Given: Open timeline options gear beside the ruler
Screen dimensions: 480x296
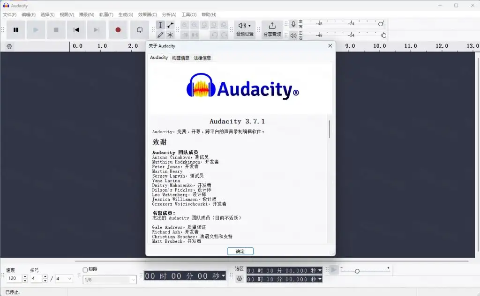Looking at the screenshot, I should click(x=9, y=46).
